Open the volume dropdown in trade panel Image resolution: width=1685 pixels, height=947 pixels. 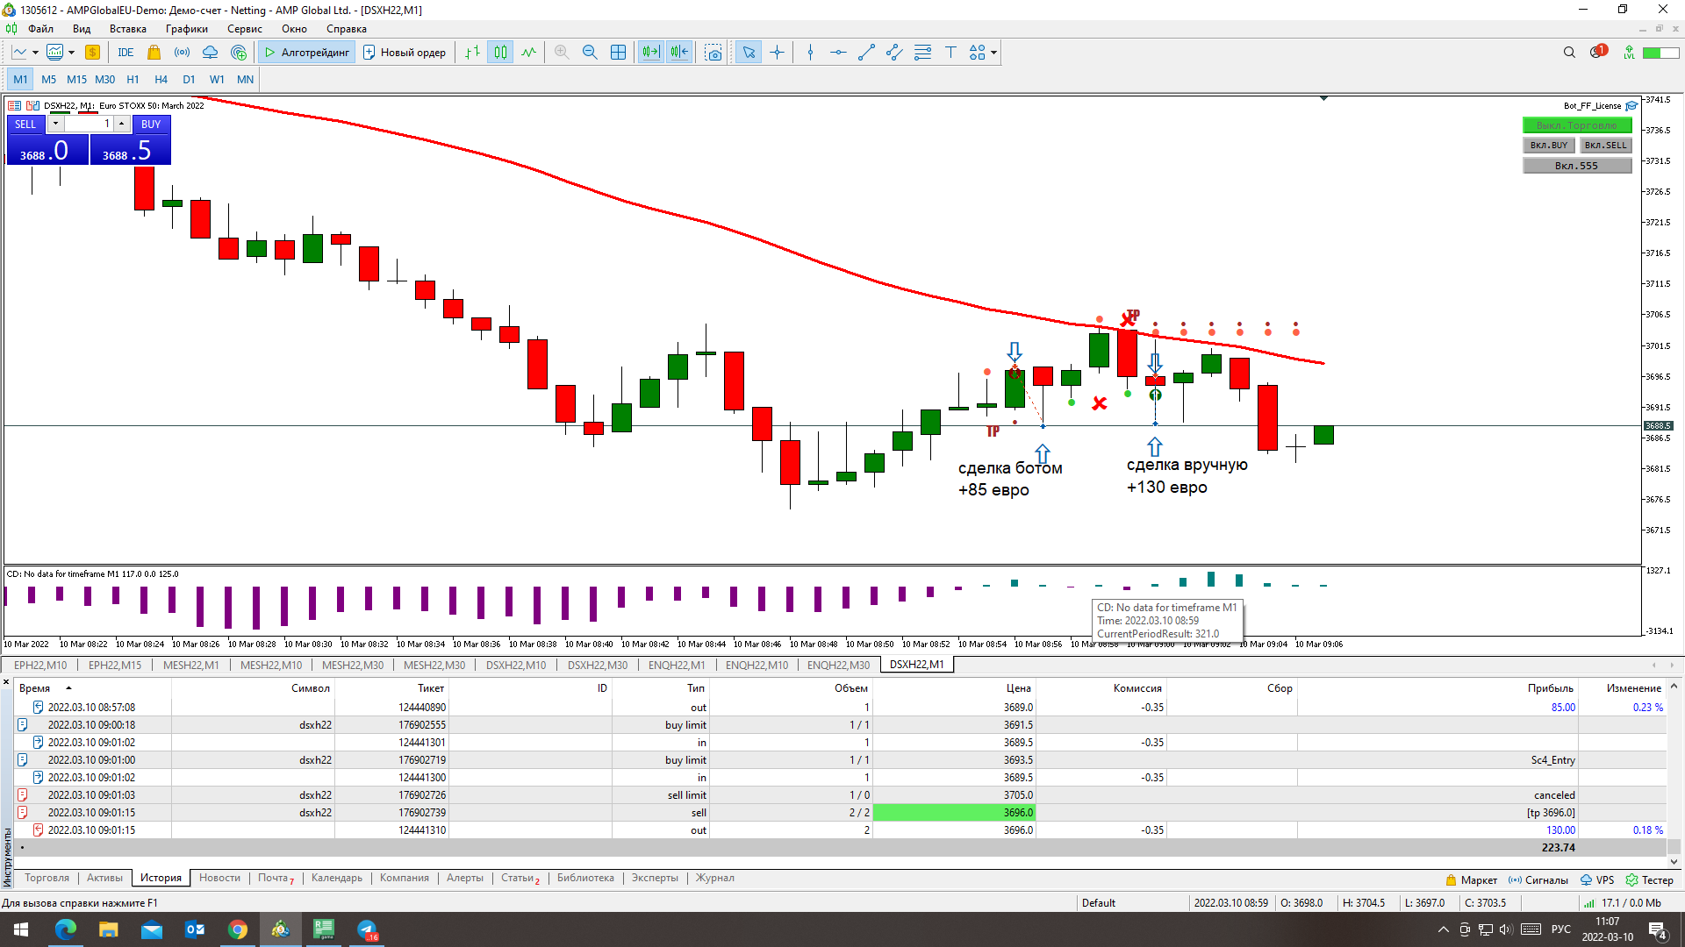point(55,124)
